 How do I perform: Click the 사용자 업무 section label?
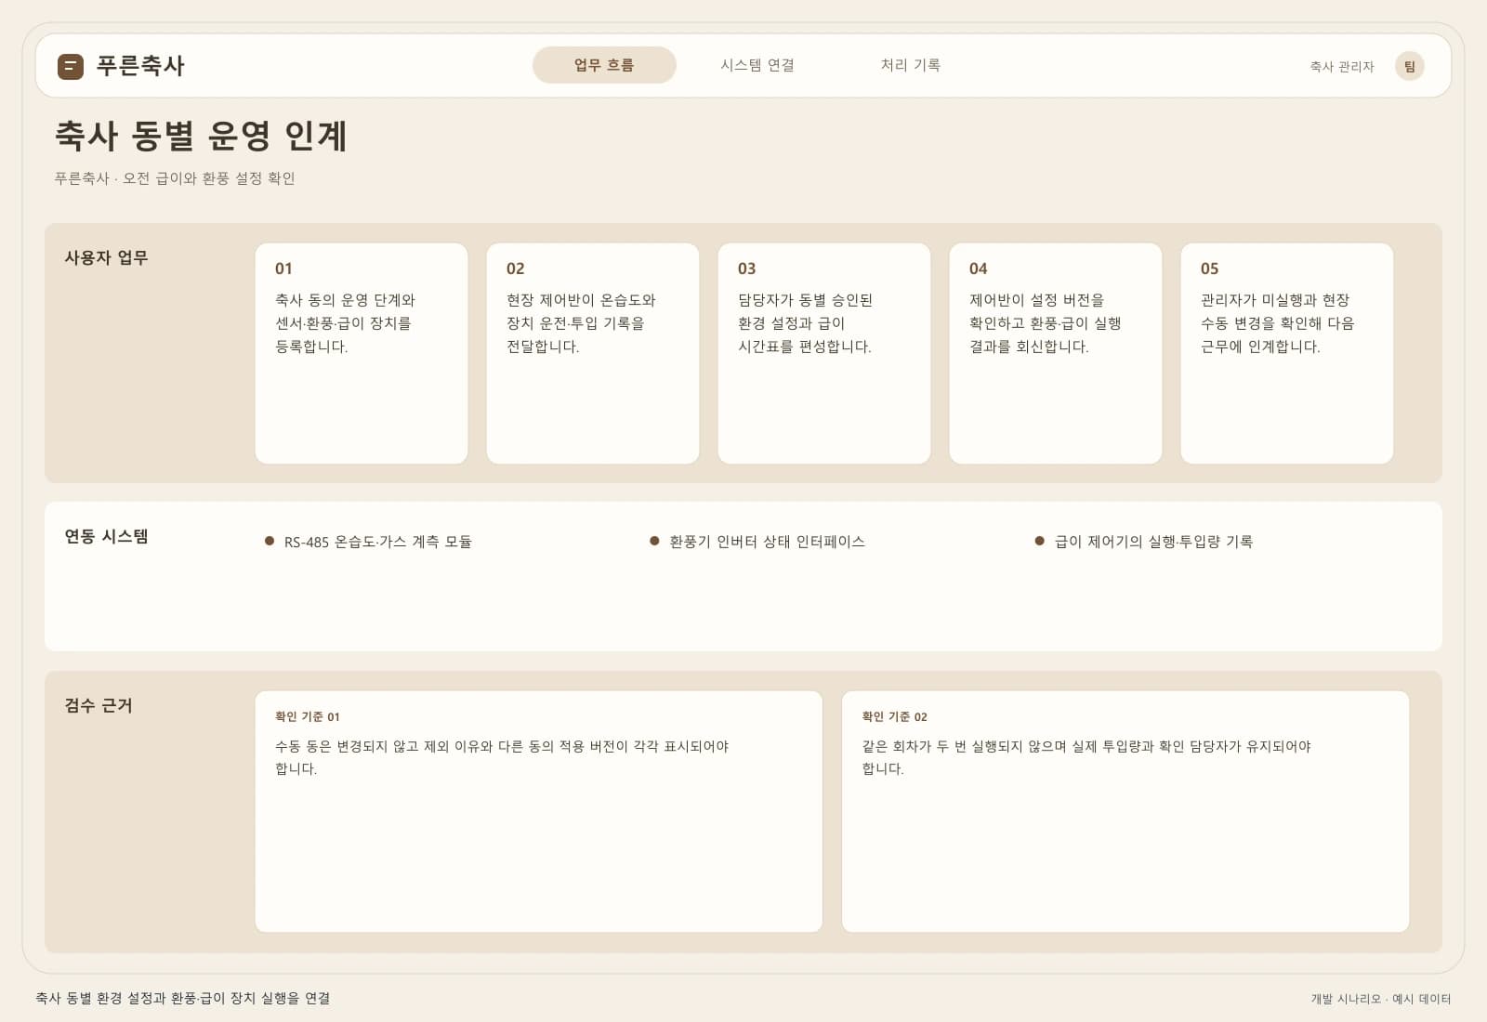[x=106, y=257]
